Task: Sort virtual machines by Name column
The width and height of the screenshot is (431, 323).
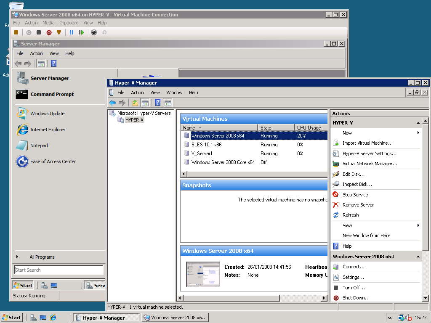Action: [219, 128]
